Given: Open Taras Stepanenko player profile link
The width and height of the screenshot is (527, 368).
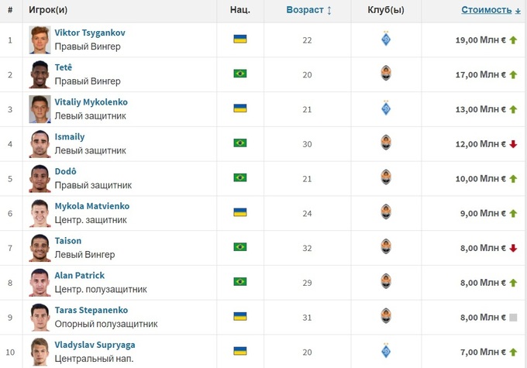Looking at the screenshot, I should tap(91, 310).
